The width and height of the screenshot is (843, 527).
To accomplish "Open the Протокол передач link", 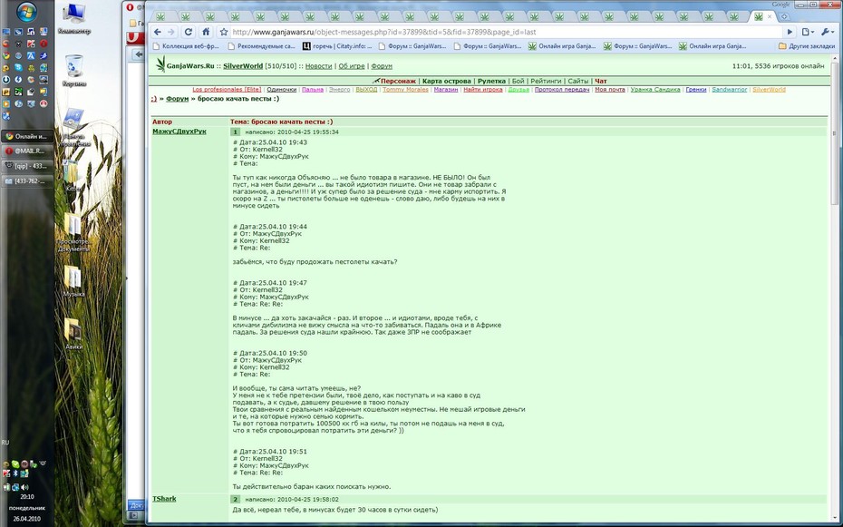I will 562,90.
